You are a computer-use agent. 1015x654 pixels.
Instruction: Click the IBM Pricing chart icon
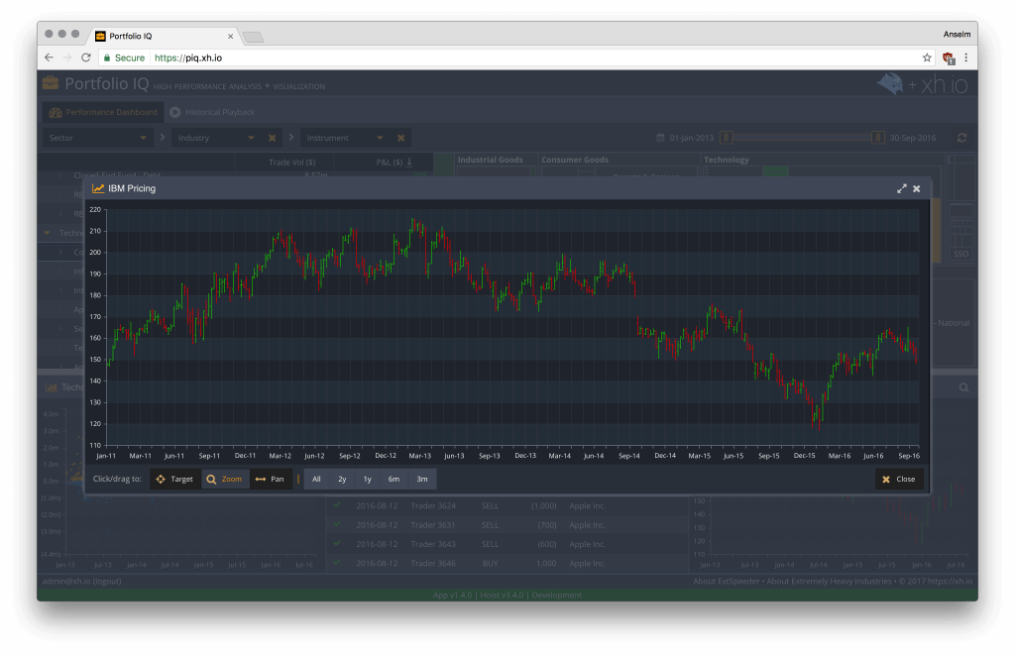[98, 188]
